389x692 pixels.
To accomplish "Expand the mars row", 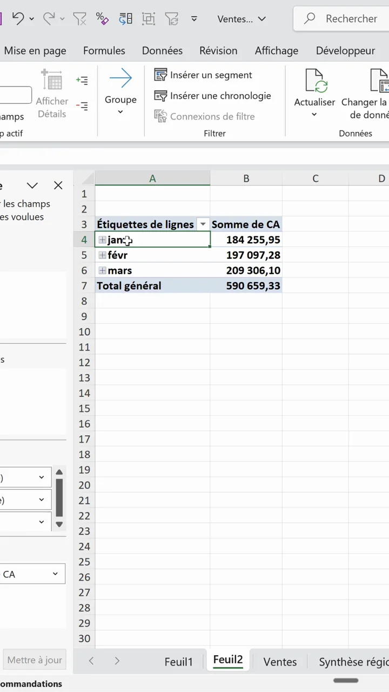I will pos(103,270).
